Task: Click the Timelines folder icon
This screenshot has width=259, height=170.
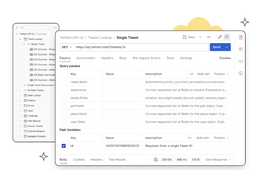Action: pos(25,116)
